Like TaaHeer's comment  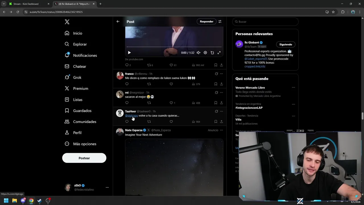tap(171, 122)
